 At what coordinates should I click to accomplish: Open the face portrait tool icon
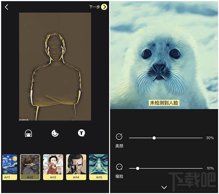(28, 133)
